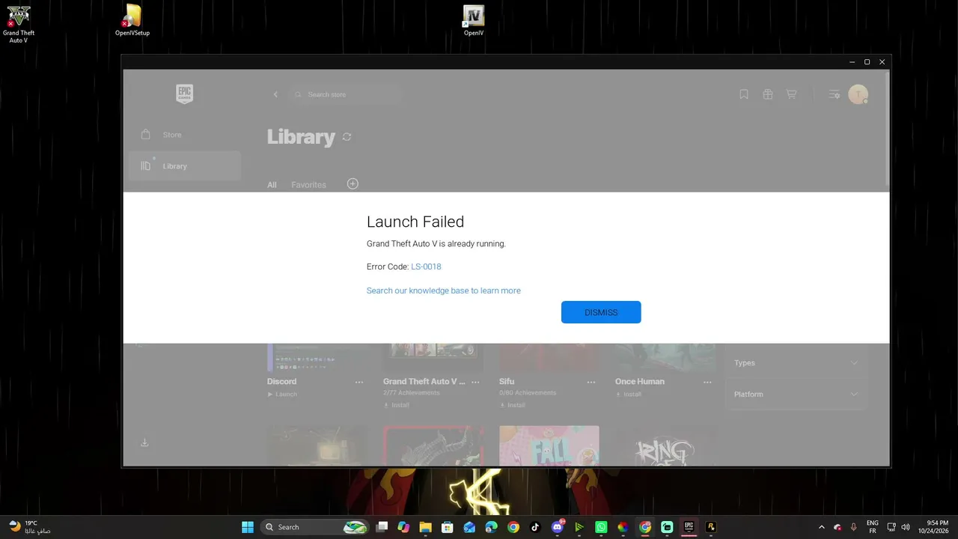Open the user profile avatar

pyautogui.click(x=858, y=94)
